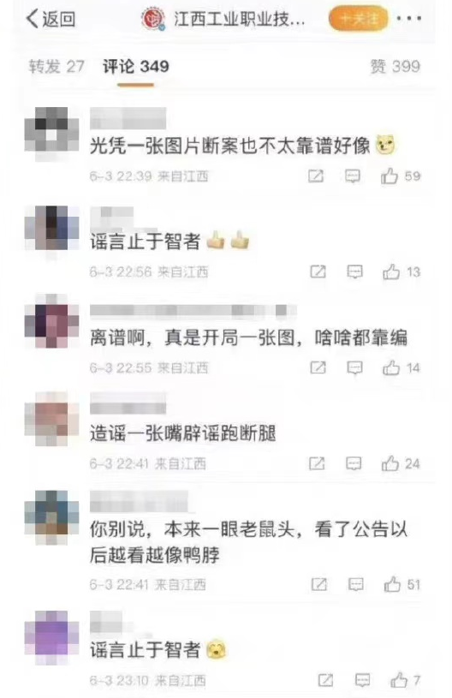Repost the 光凭一张图片断案 comment
Image resolution: width=452 pixels, height=698 pixels.
[x=316, y=176]
